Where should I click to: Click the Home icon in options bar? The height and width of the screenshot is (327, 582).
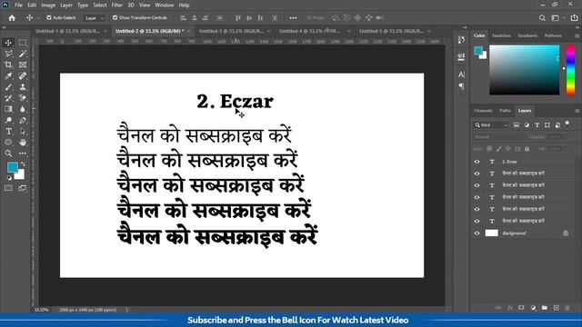(12, 18)
